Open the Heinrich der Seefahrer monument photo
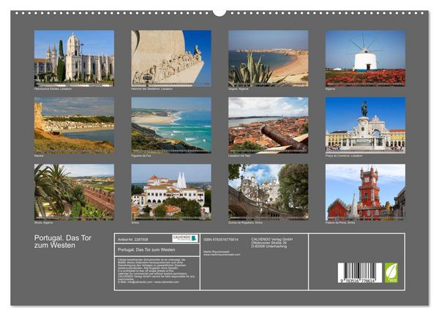The height and width of the screenshot is (316, 439). [171, 58]
